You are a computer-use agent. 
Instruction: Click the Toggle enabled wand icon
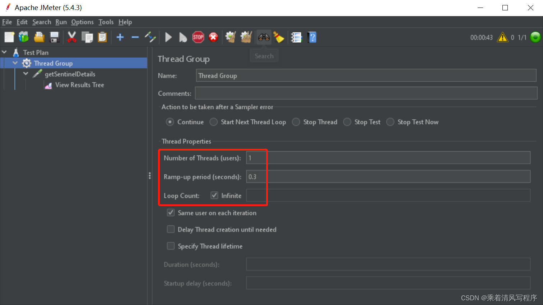150,37
